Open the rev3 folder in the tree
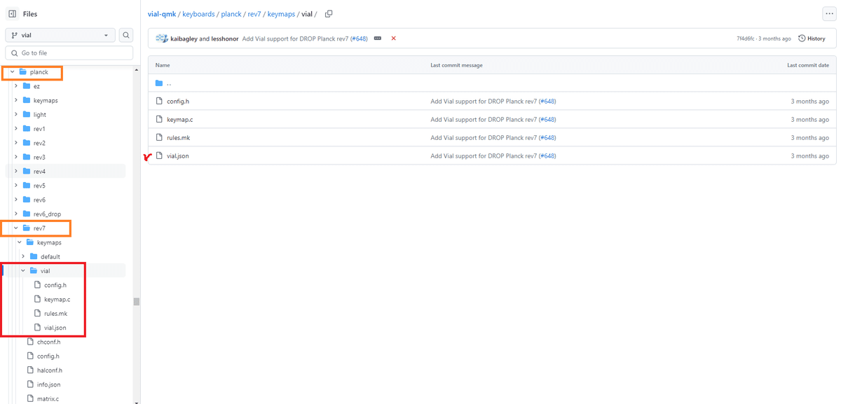Image resolution: width=841 pixels, height=404 pixels. tap(39, 157)
